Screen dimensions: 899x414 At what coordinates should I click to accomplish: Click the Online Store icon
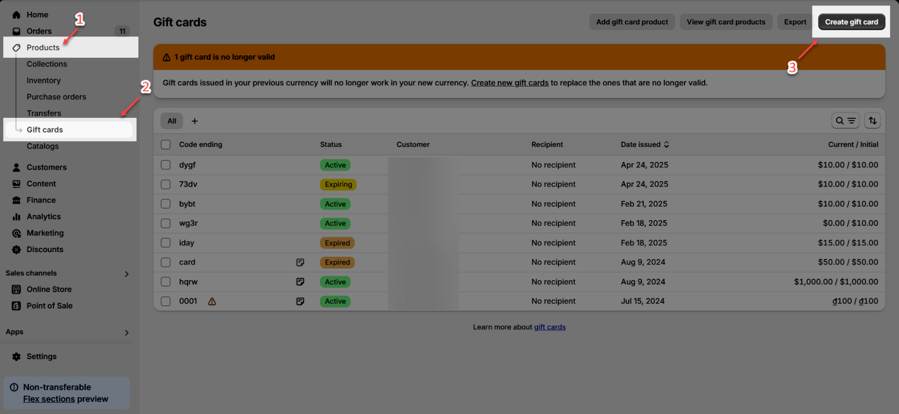tap(16, 289)
